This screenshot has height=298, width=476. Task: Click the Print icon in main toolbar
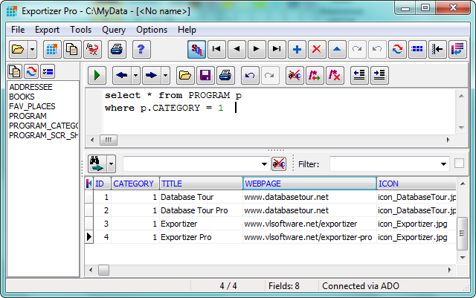[x=117, y=49]
